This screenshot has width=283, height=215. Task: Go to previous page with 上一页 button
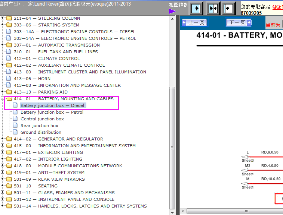click(194, 22)
